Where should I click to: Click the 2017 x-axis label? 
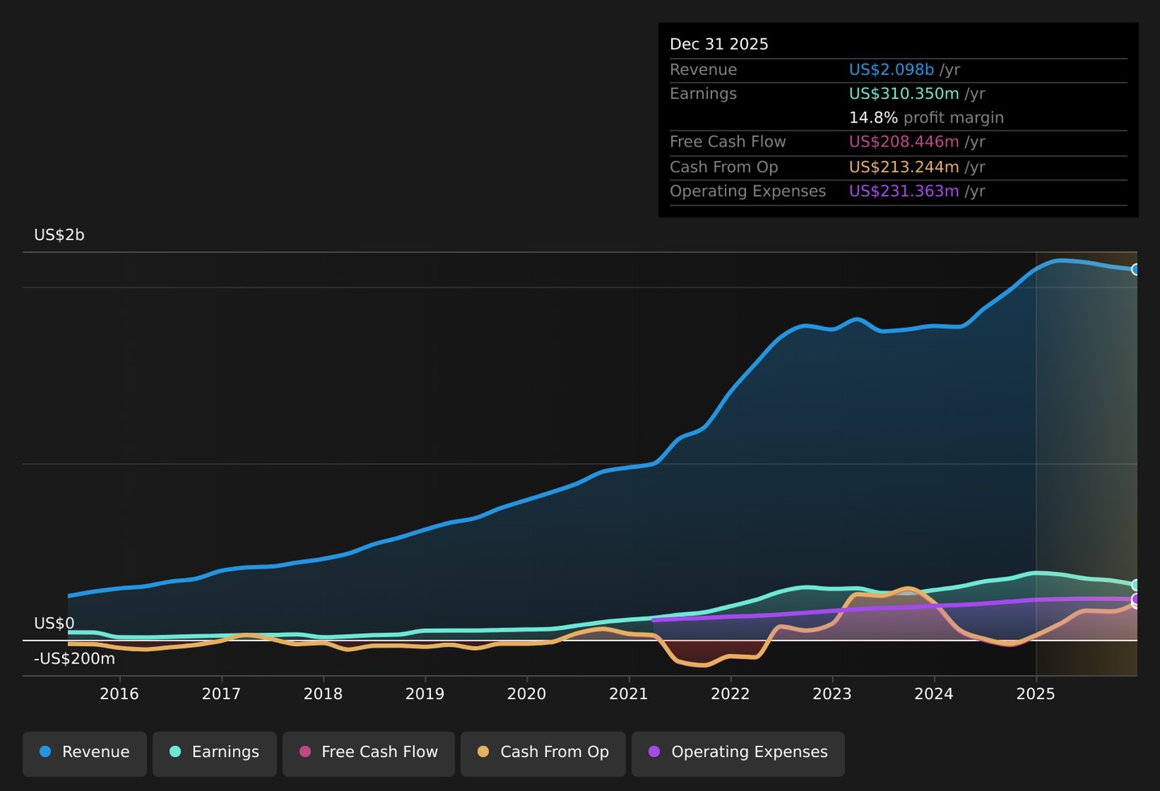(221, 694)
